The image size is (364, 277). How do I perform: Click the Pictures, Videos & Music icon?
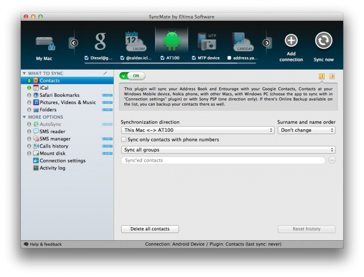pos(36,102)
